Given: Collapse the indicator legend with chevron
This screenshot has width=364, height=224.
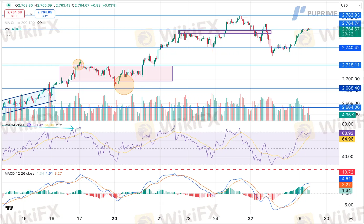Looking at the screenshot, I should click(8, 35).
